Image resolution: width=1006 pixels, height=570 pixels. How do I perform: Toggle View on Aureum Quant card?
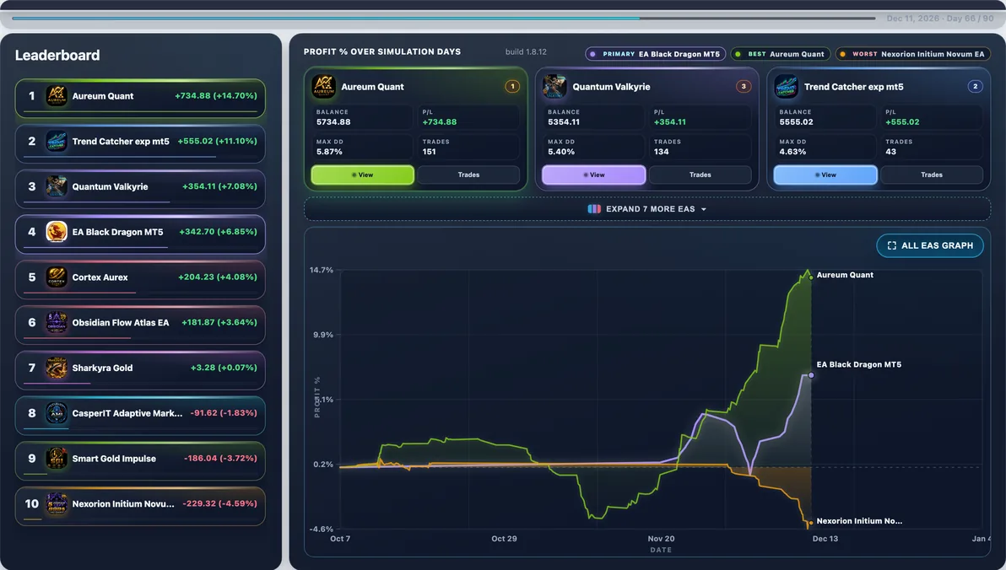pos(363,175)
